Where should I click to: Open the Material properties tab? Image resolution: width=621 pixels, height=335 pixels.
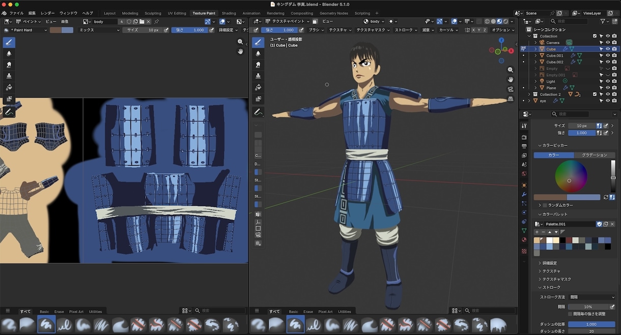(524, 239)
